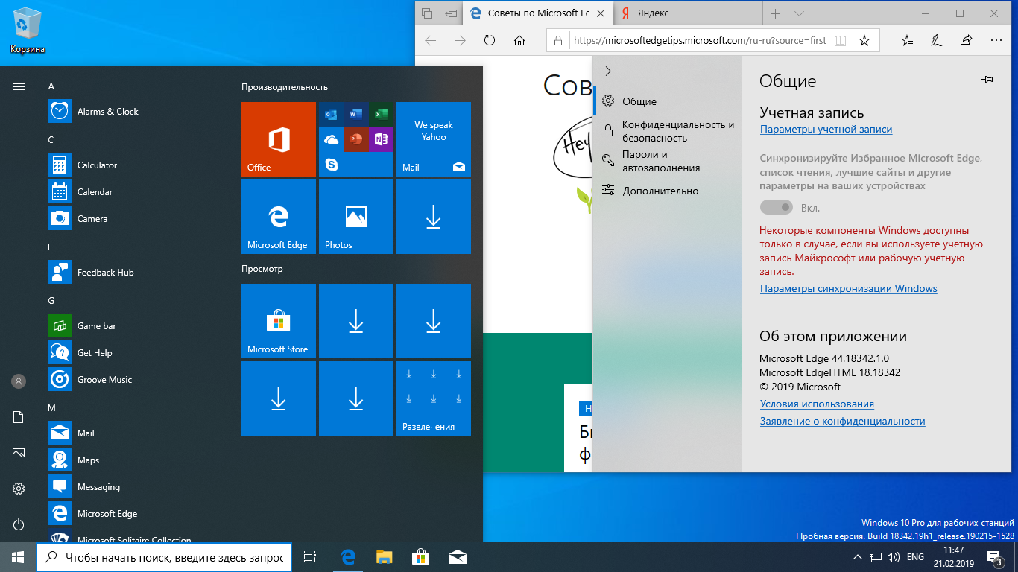Jump to letter A section header
The height and width of the screenshot is (572, 1018).
51,86
